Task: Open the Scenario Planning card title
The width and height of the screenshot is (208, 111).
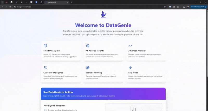Action: 94,73
